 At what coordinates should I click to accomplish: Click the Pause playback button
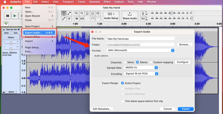[x=8, y=16]
